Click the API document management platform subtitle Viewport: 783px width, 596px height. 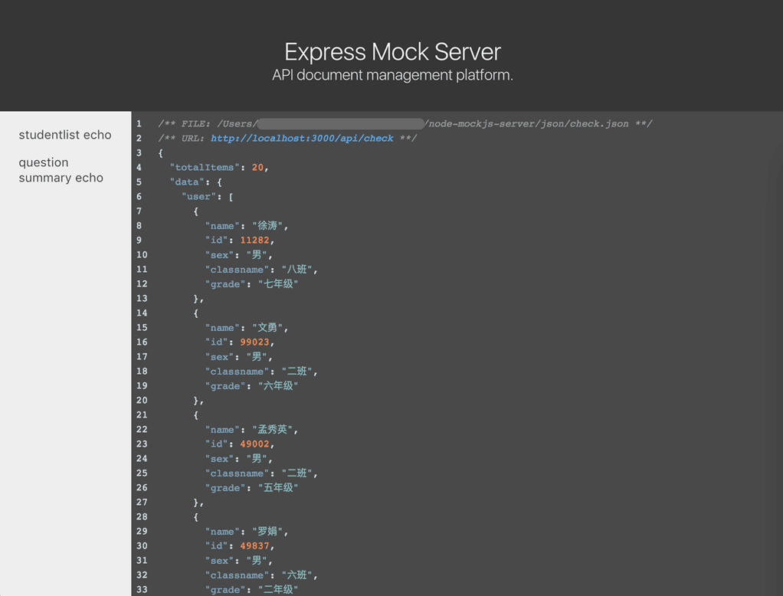pos(392,75)
